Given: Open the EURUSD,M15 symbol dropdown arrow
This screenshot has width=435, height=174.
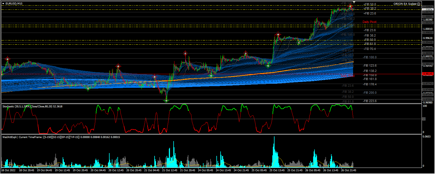Looking at the screenshot, I should click(x=3, y=4).
